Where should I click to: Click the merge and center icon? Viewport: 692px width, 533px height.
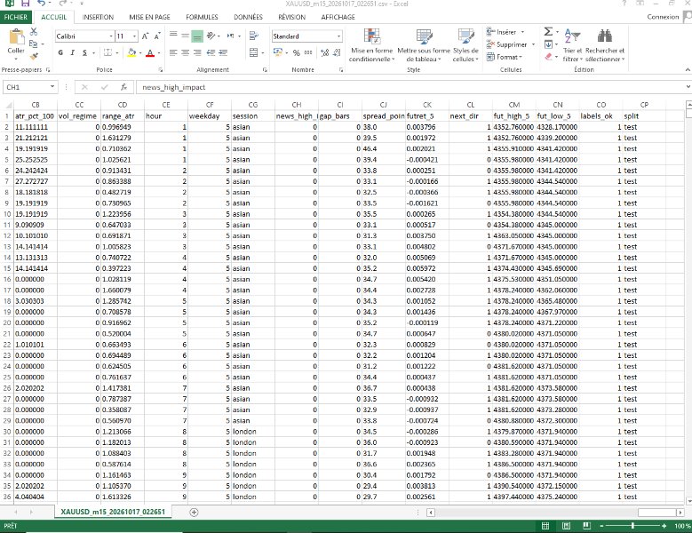254,52
